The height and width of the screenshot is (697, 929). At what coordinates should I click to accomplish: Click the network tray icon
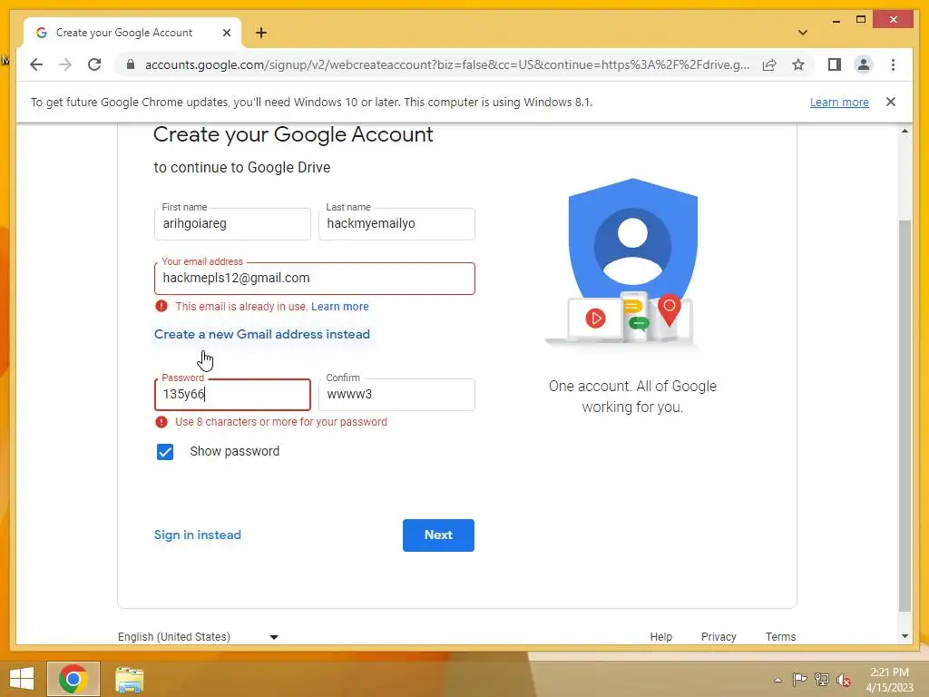pyautogui.click(x=821, y=680)
